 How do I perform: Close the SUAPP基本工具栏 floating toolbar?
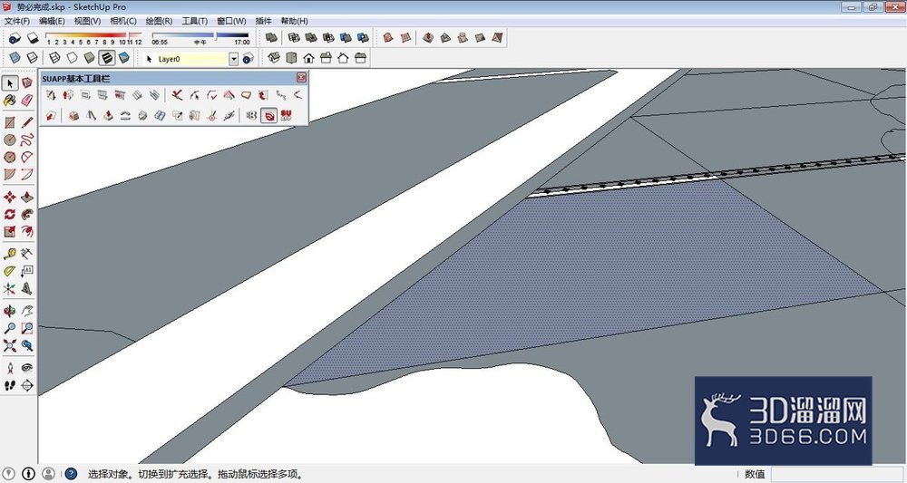(x=301, y=77)
